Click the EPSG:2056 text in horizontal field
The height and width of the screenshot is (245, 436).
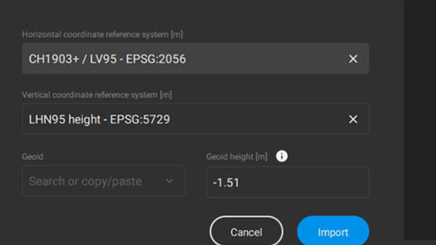click(156, 59)
